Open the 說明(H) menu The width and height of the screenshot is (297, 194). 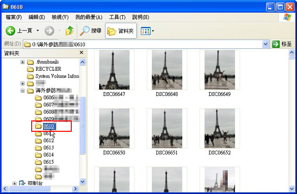pos(141,17)
